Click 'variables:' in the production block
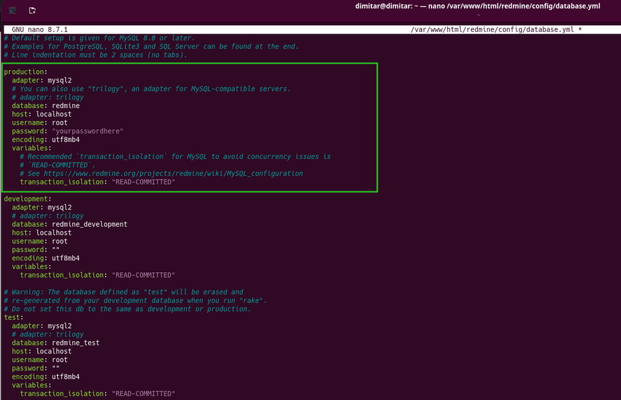This screenshot has width=621, height=400. coord(32,148)
